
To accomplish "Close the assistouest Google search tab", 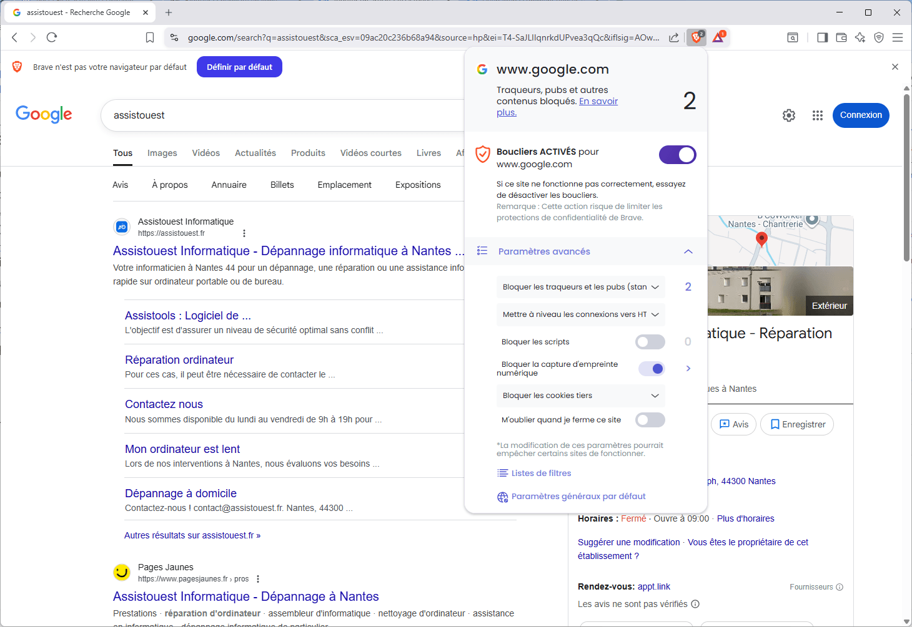I will [x=146, y=12].
